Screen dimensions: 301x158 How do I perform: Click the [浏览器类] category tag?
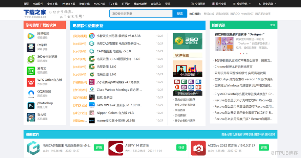point(80,36)
